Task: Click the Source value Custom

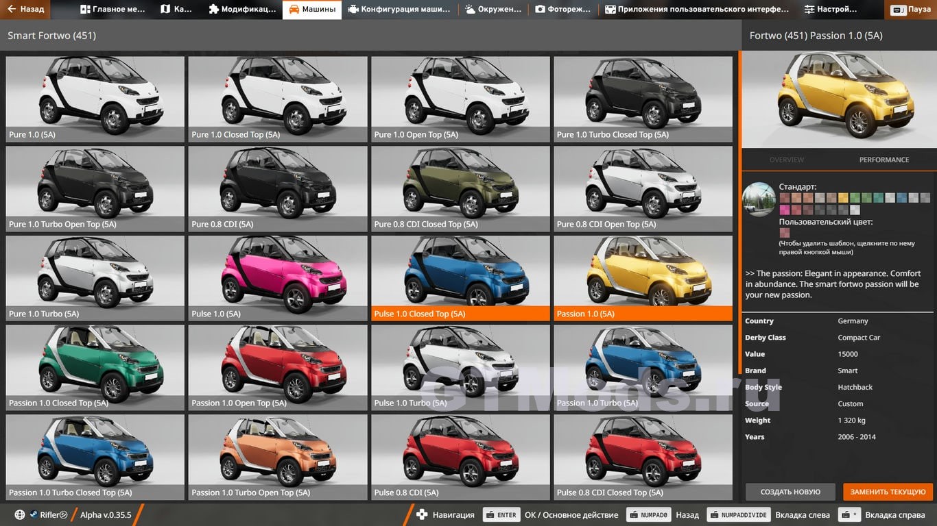Action: click(x=851, y=404)
